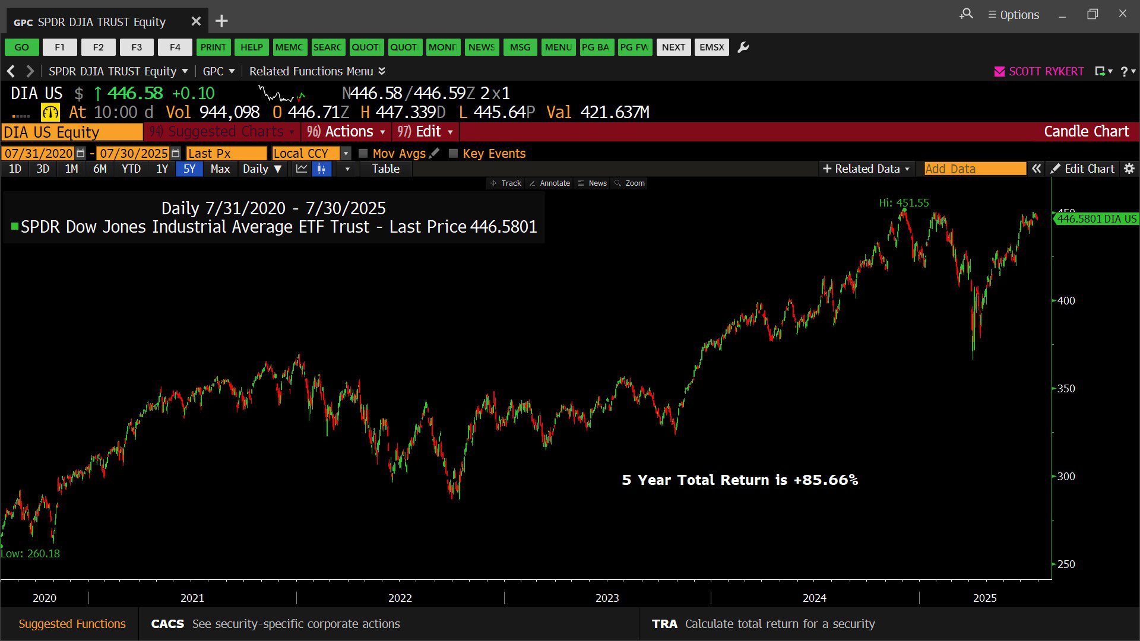The image size is (1140, 641).
Task: Expand Related Functions Menu
Action: tap(318, 71)
